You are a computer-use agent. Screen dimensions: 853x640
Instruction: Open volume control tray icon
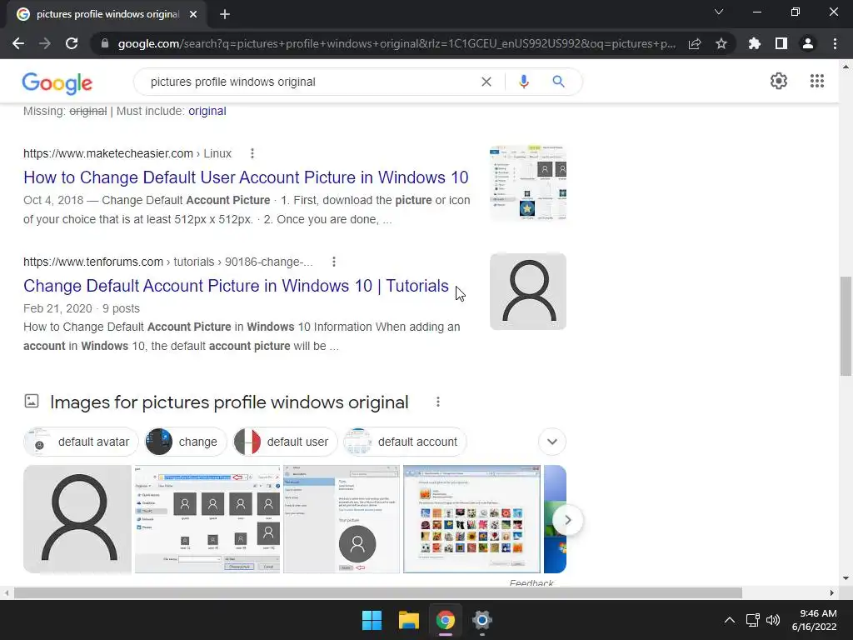point(772,620)
